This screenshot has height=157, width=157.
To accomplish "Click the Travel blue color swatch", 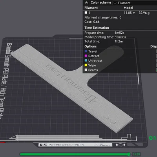I will 86,51.
